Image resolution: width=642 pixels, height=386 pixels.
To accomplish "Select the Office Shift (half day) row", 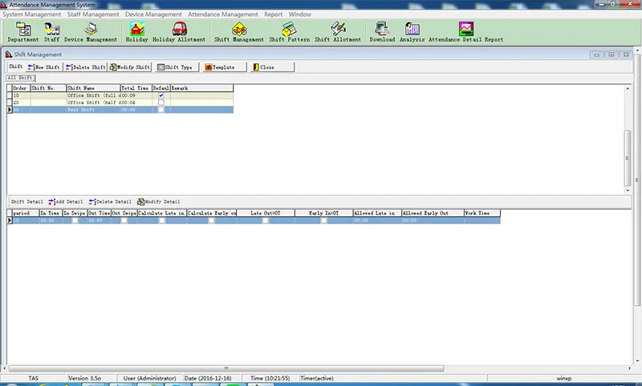I will [120, 103].
